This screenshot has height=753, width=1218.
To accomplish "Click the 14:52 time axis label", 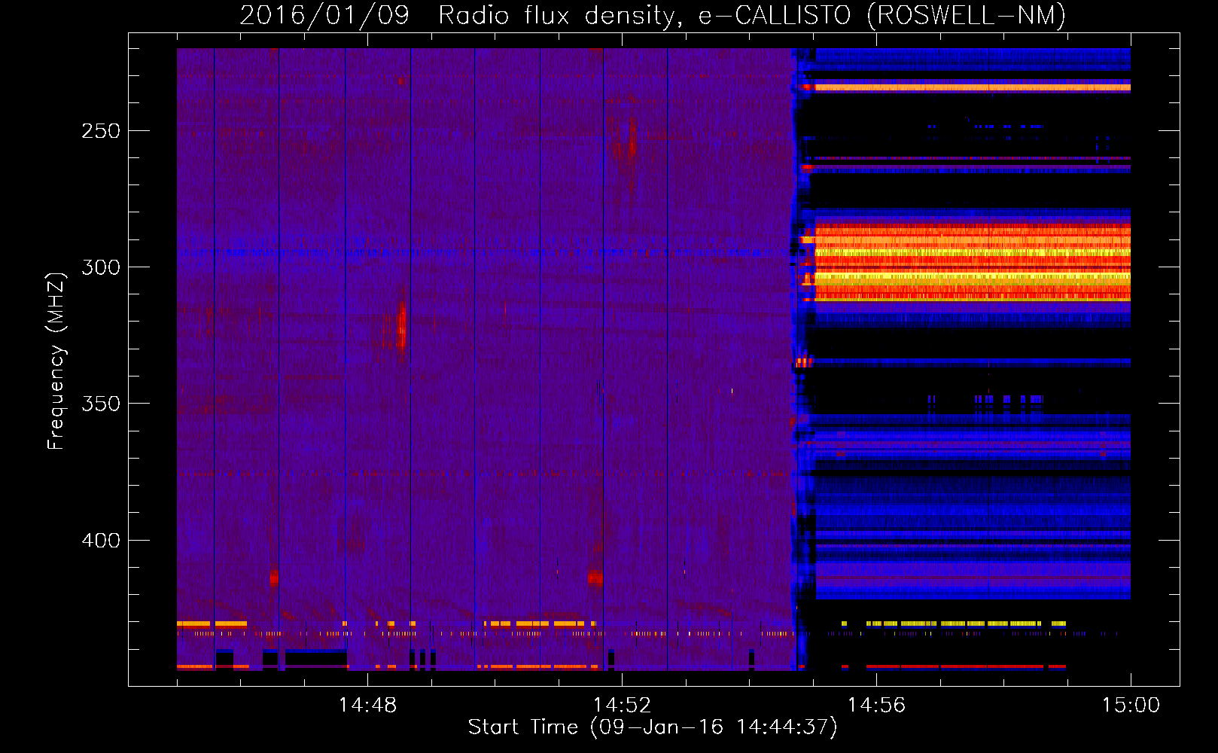I will click(622, 706).
